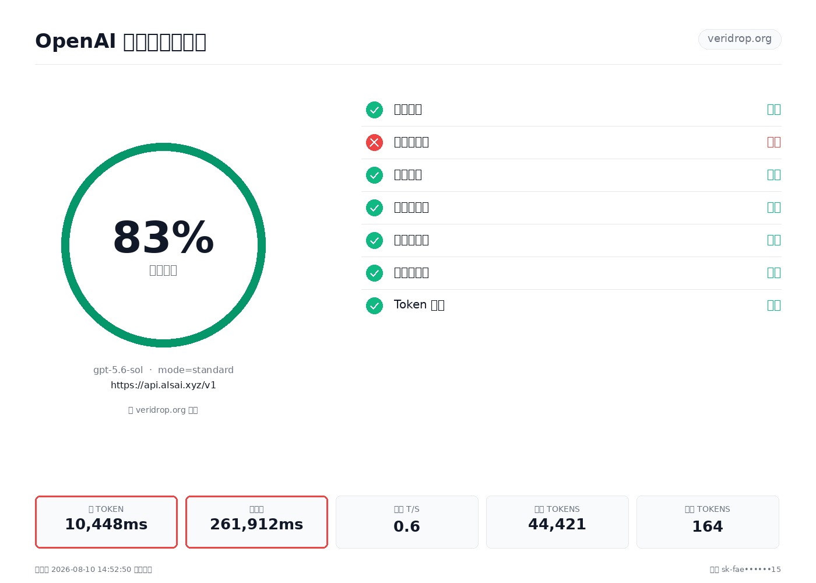Click the green check icon in the fifth checklist row
The height and width of the screenshot is (583, 816).
(374, 240)
